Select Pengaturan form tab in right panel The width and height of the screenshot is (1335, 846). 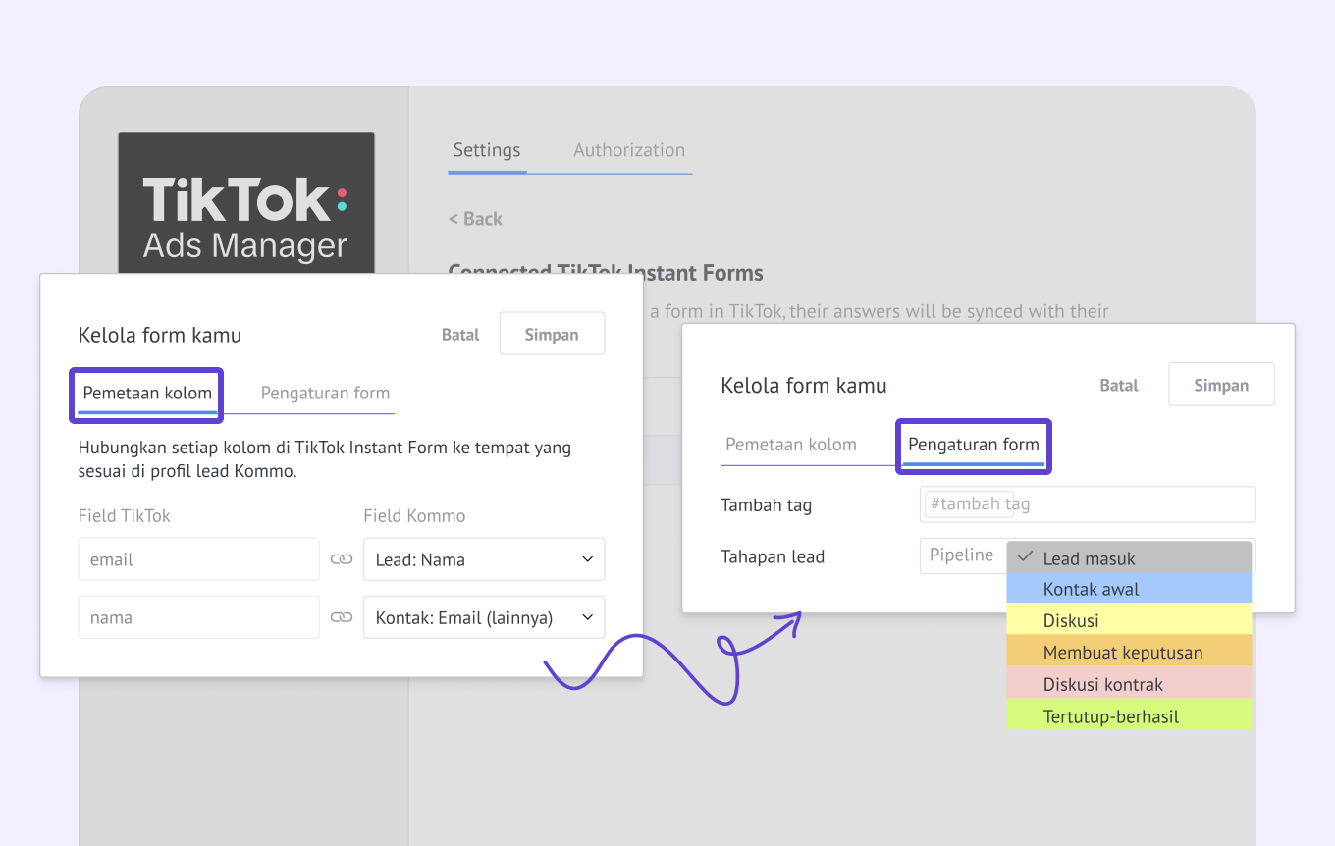pos(973,446)
